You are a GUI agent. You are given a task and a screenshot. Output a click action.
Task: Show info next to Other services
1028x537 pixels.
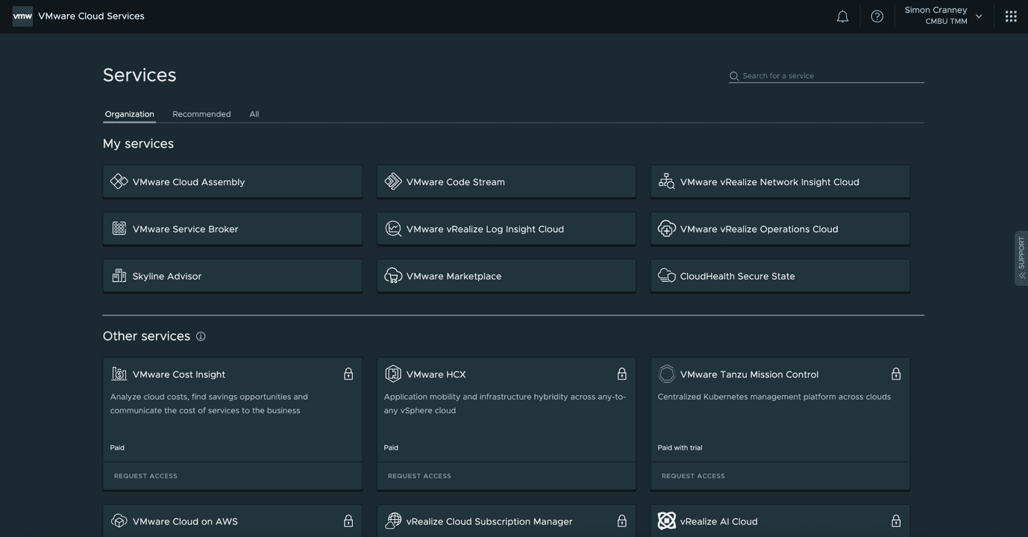(x=201, y=336)
